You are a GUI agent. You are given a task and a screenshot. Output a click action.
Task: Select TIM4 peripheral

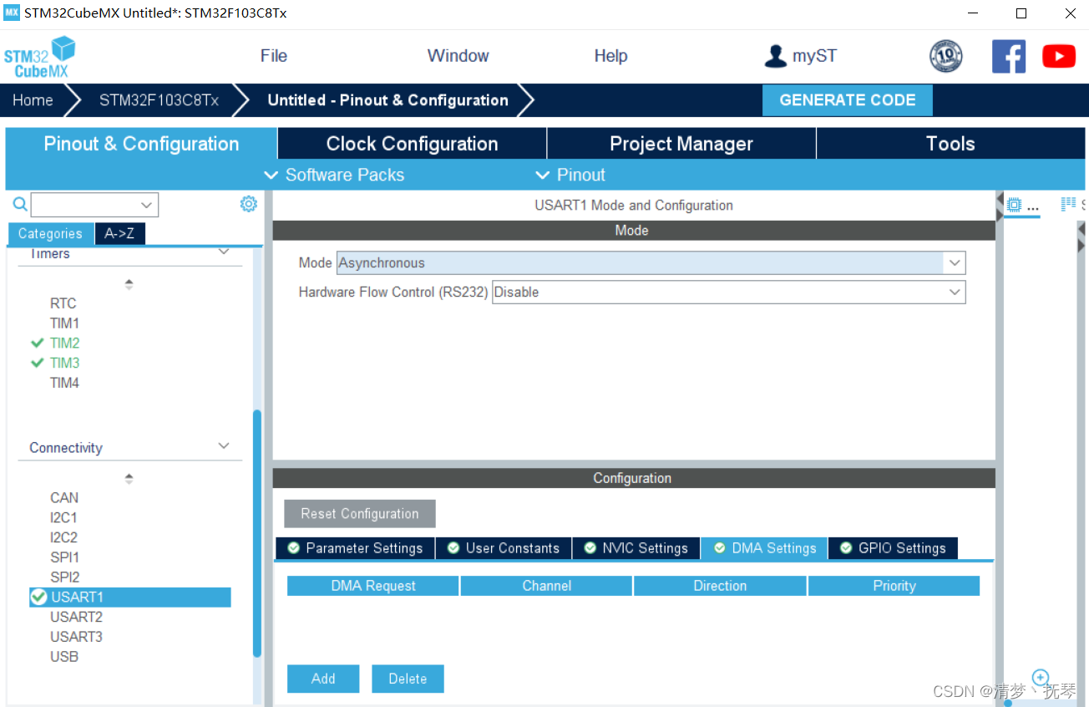pos(64,383)
